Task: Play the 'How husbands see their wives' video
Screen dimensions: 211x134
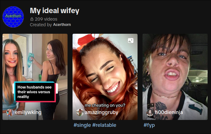Action: point(35,77)
